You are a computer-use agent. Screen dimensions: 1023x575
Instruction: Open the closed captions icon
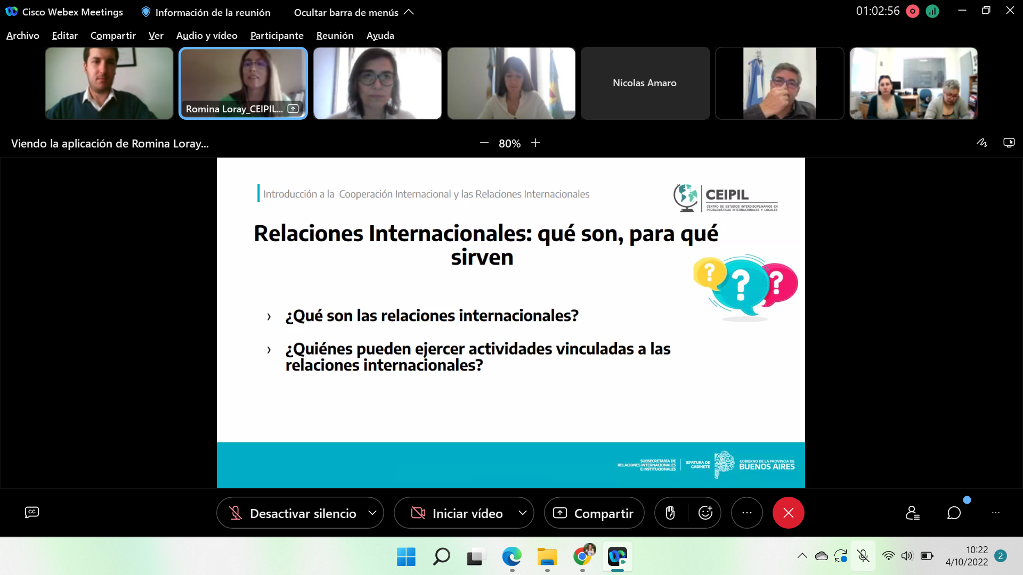point(32,512)
